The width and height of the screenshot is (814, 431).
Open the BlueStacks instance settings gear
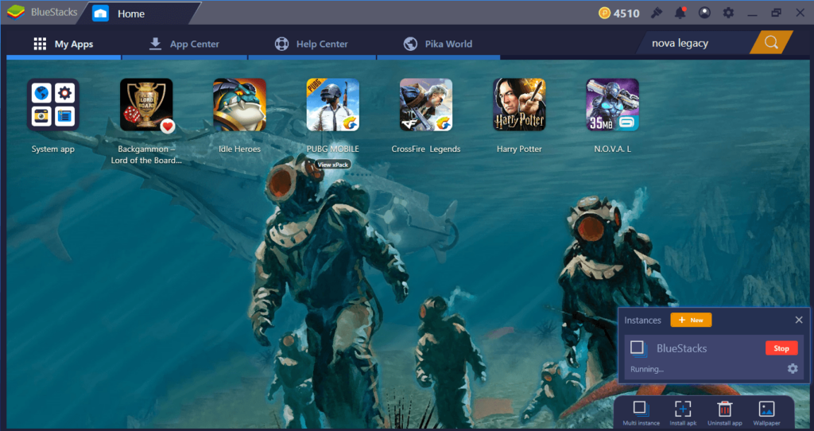point(793,369)
